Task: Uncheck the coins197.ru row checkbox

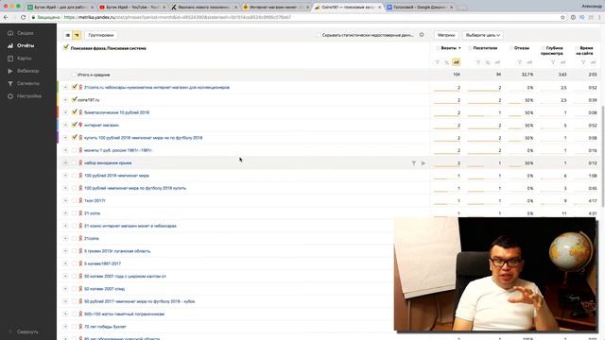Action: (x=75, y=99)
